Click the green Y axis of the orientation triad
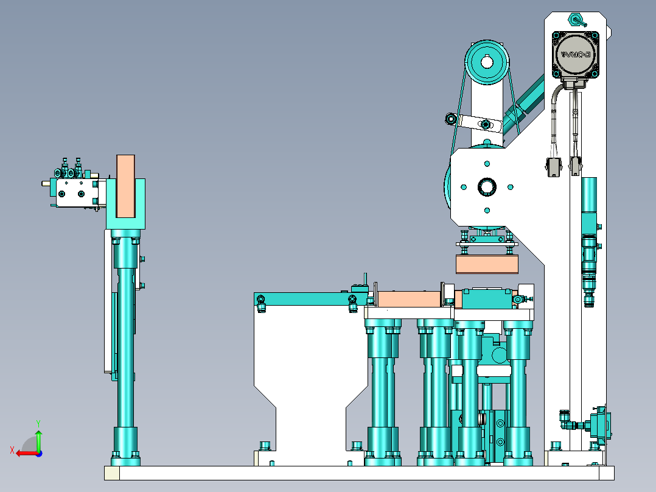 pyautogui.click(x=38, y=440)
